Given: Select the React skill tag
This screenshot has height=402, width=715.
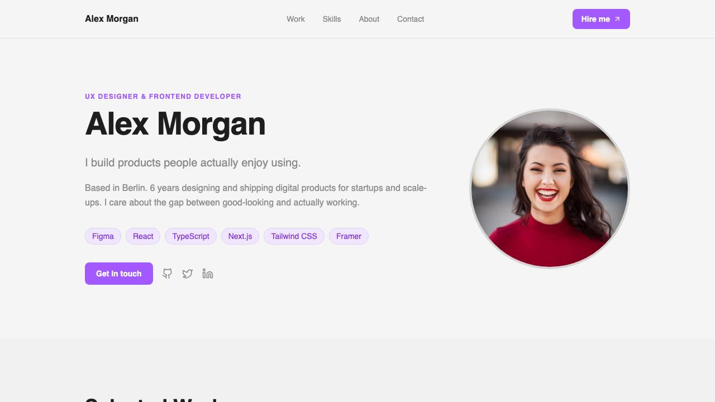Looking at the screenshot, I should 143,236.
